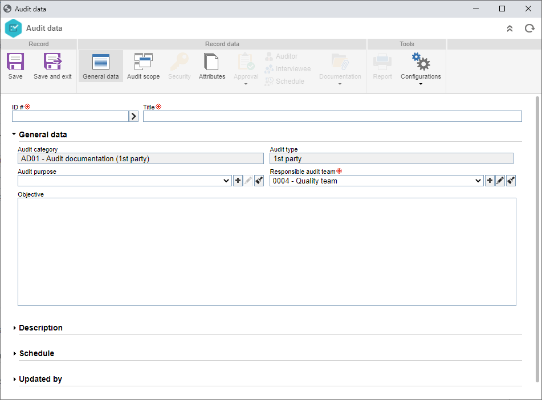
Task: Click the Audit data module logo
Action: pyautogui.click(x=14, y=28)
